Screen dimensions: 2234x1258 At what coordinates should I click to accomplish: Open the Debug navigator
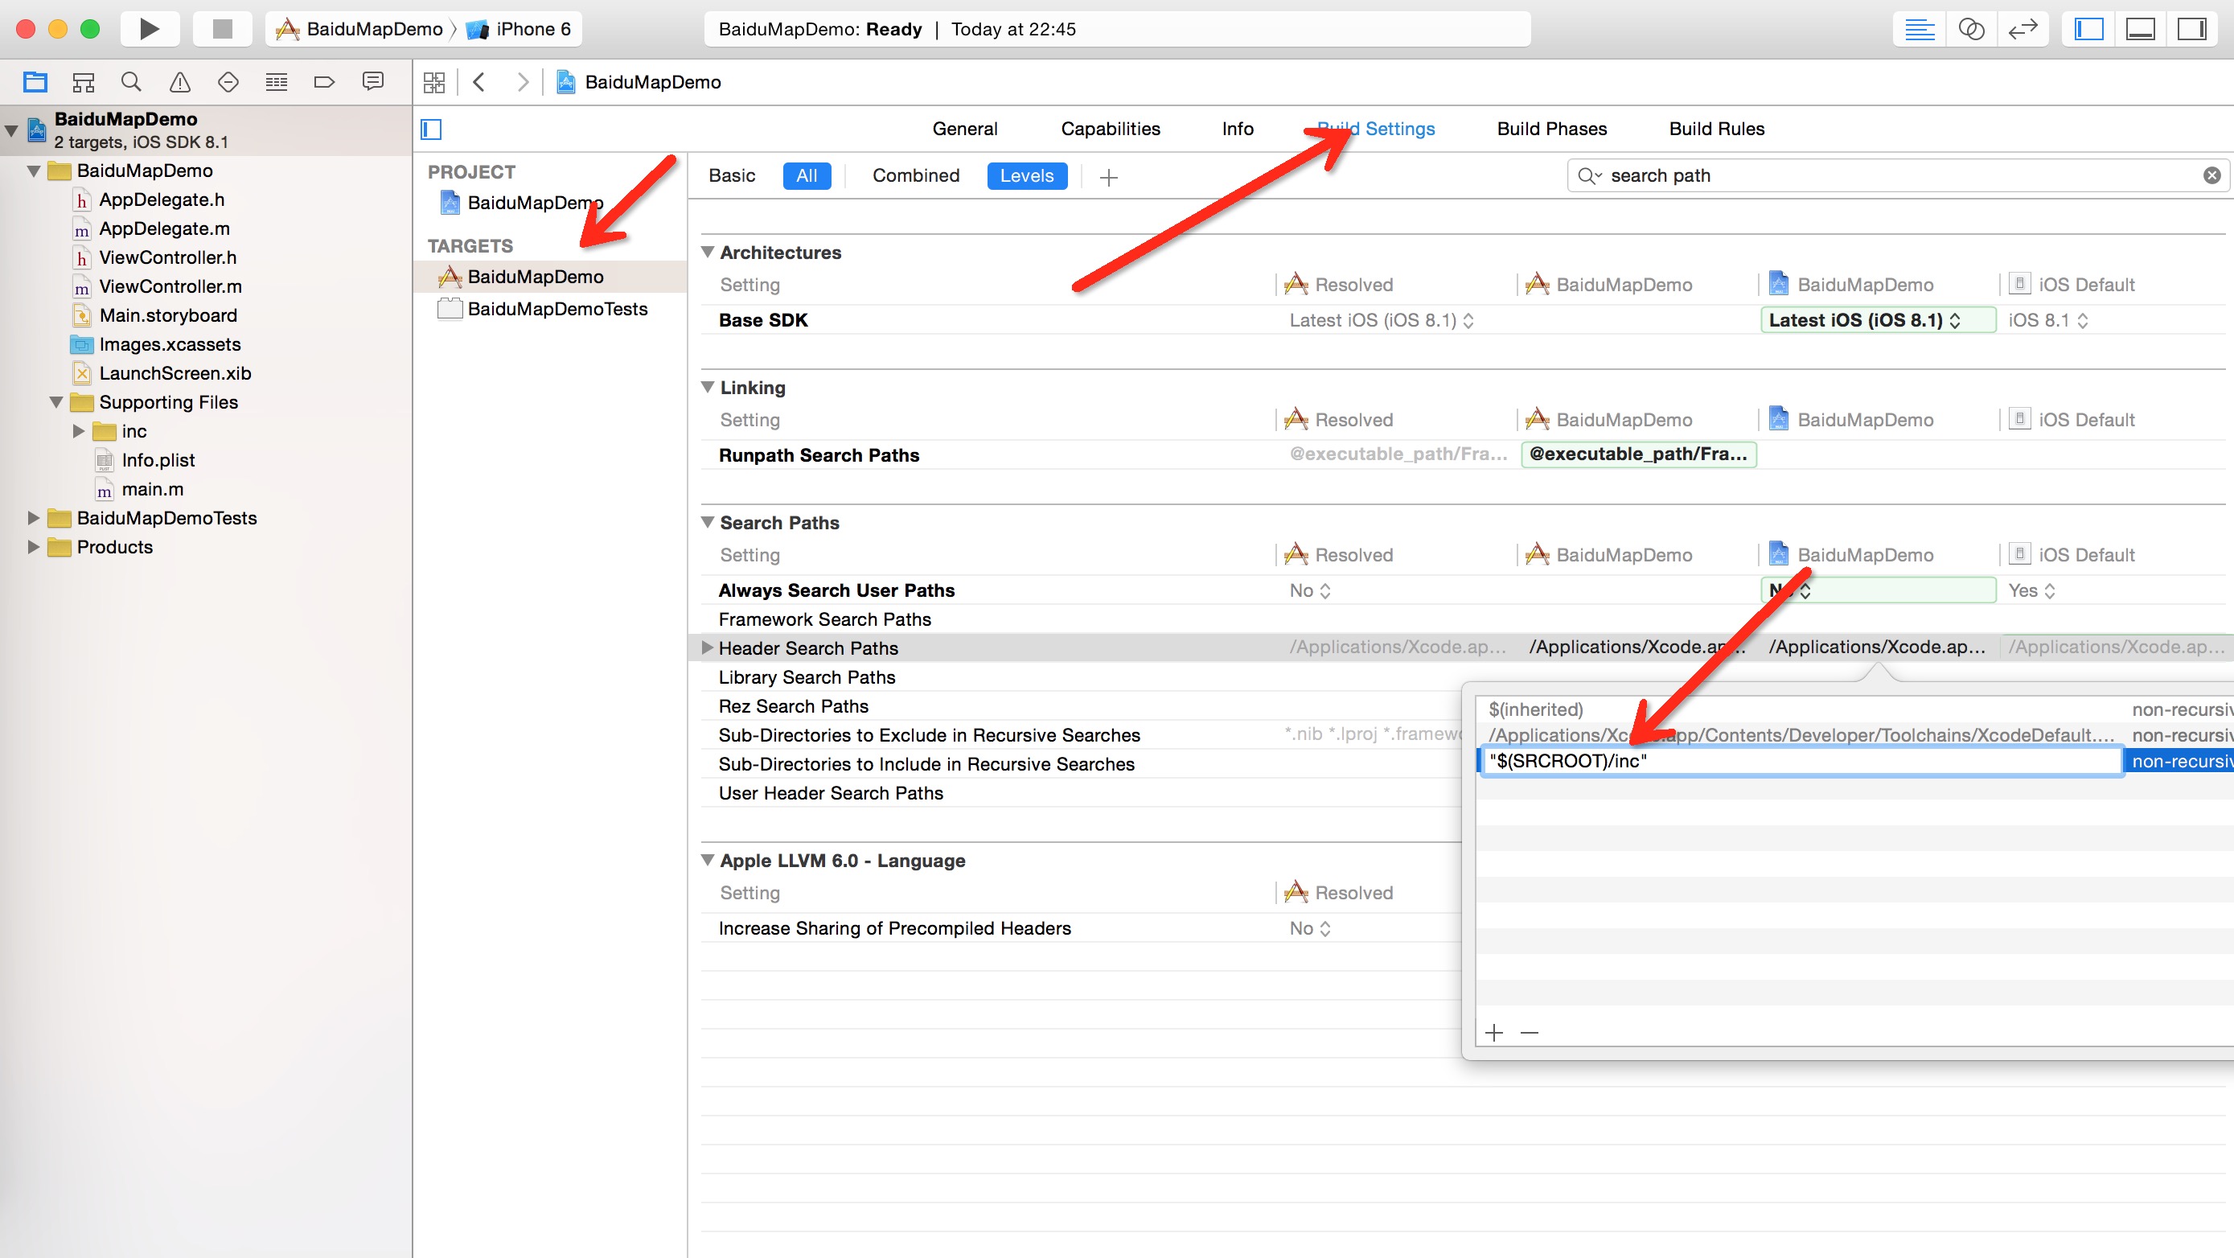[276, 82]
